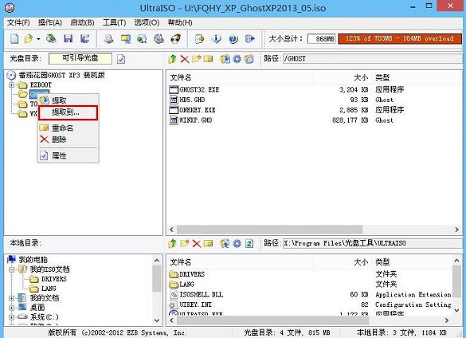Click the New Folder icon in local pane

185,243
